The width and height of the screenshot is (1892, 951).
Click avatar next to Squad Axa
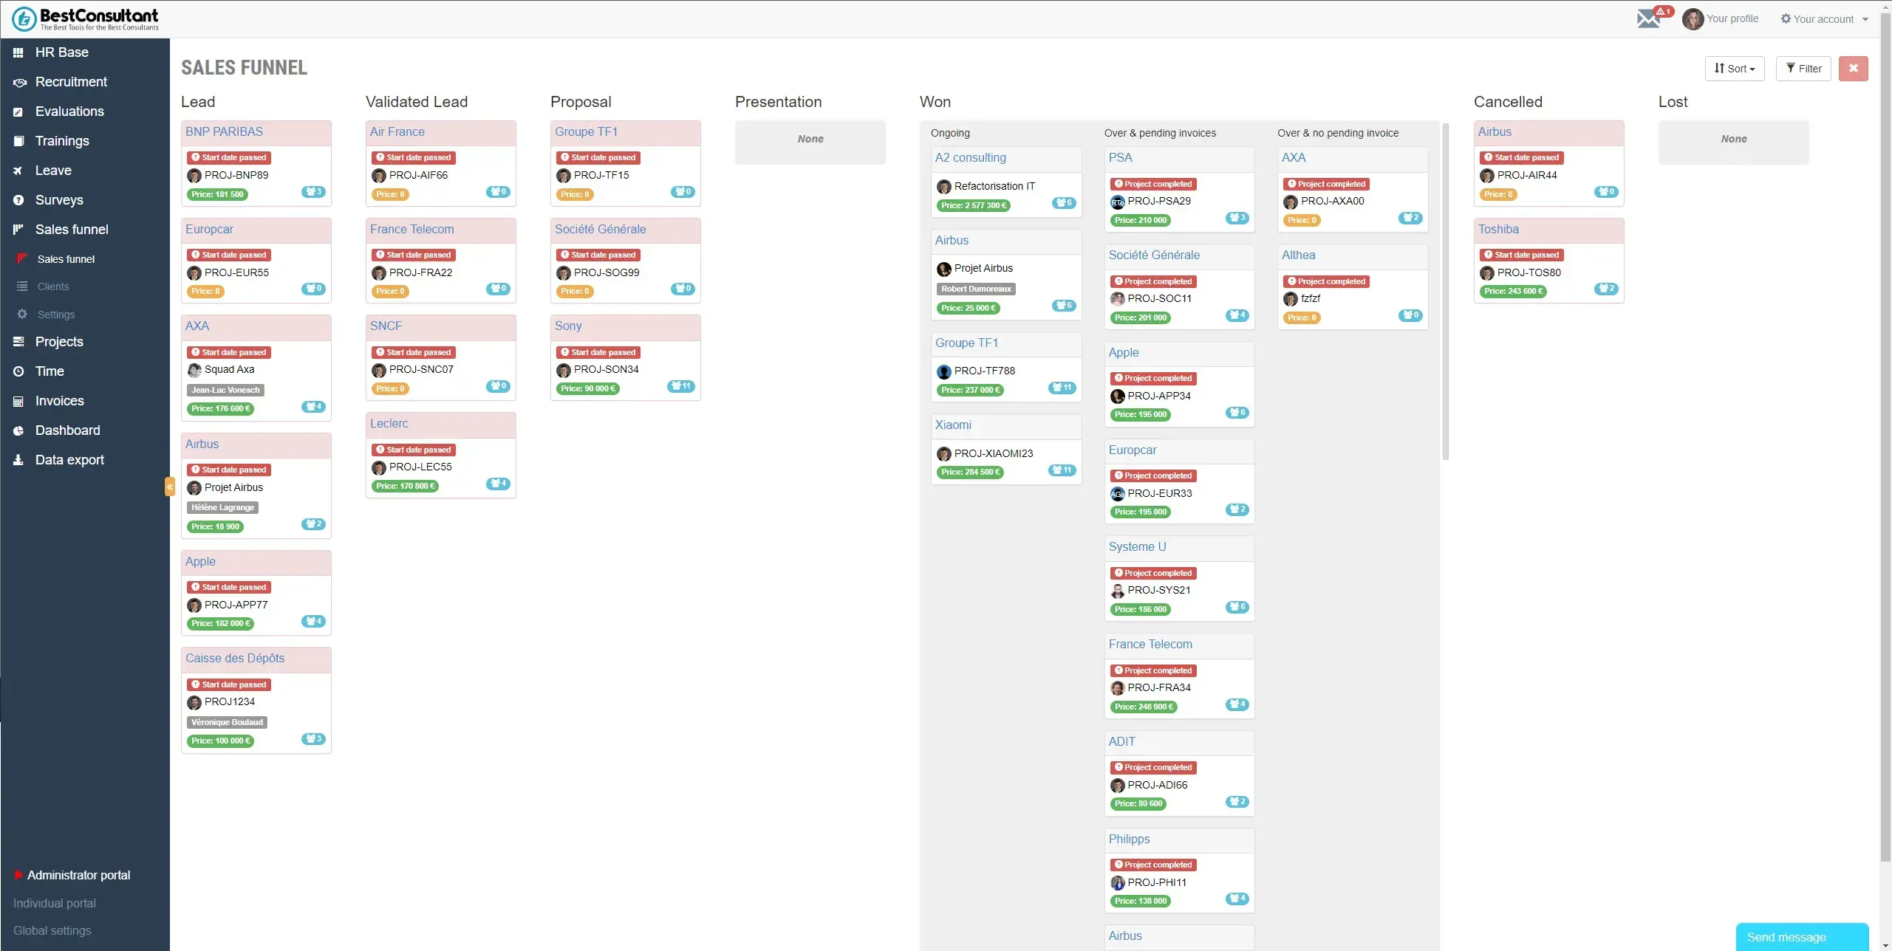[x=194, y=370]
